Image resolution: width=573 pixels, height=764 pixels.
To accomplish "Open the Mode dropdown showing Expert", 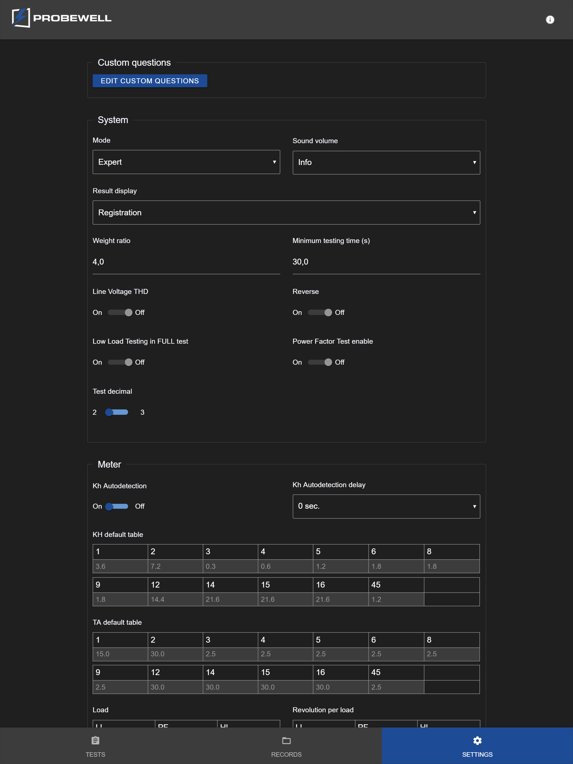I will (186, 162).
